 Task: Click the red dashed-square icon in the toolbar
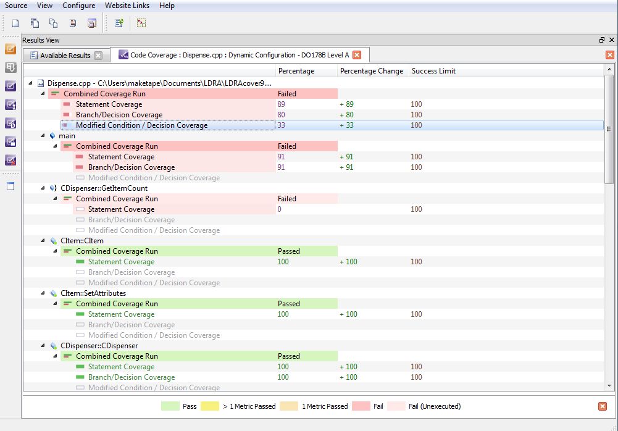pyautogui.click(x=141, y=23)
